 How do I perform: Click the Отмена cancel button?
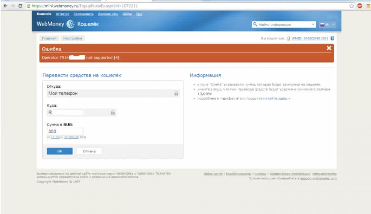click(89, 151)
